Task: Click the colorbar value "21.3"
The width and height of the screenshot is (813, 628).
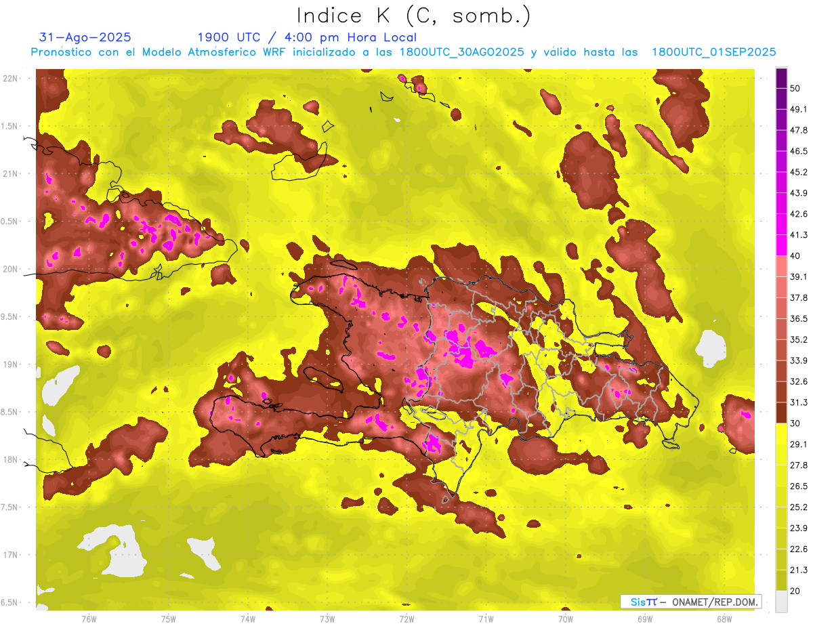Action: pos(799,570)
